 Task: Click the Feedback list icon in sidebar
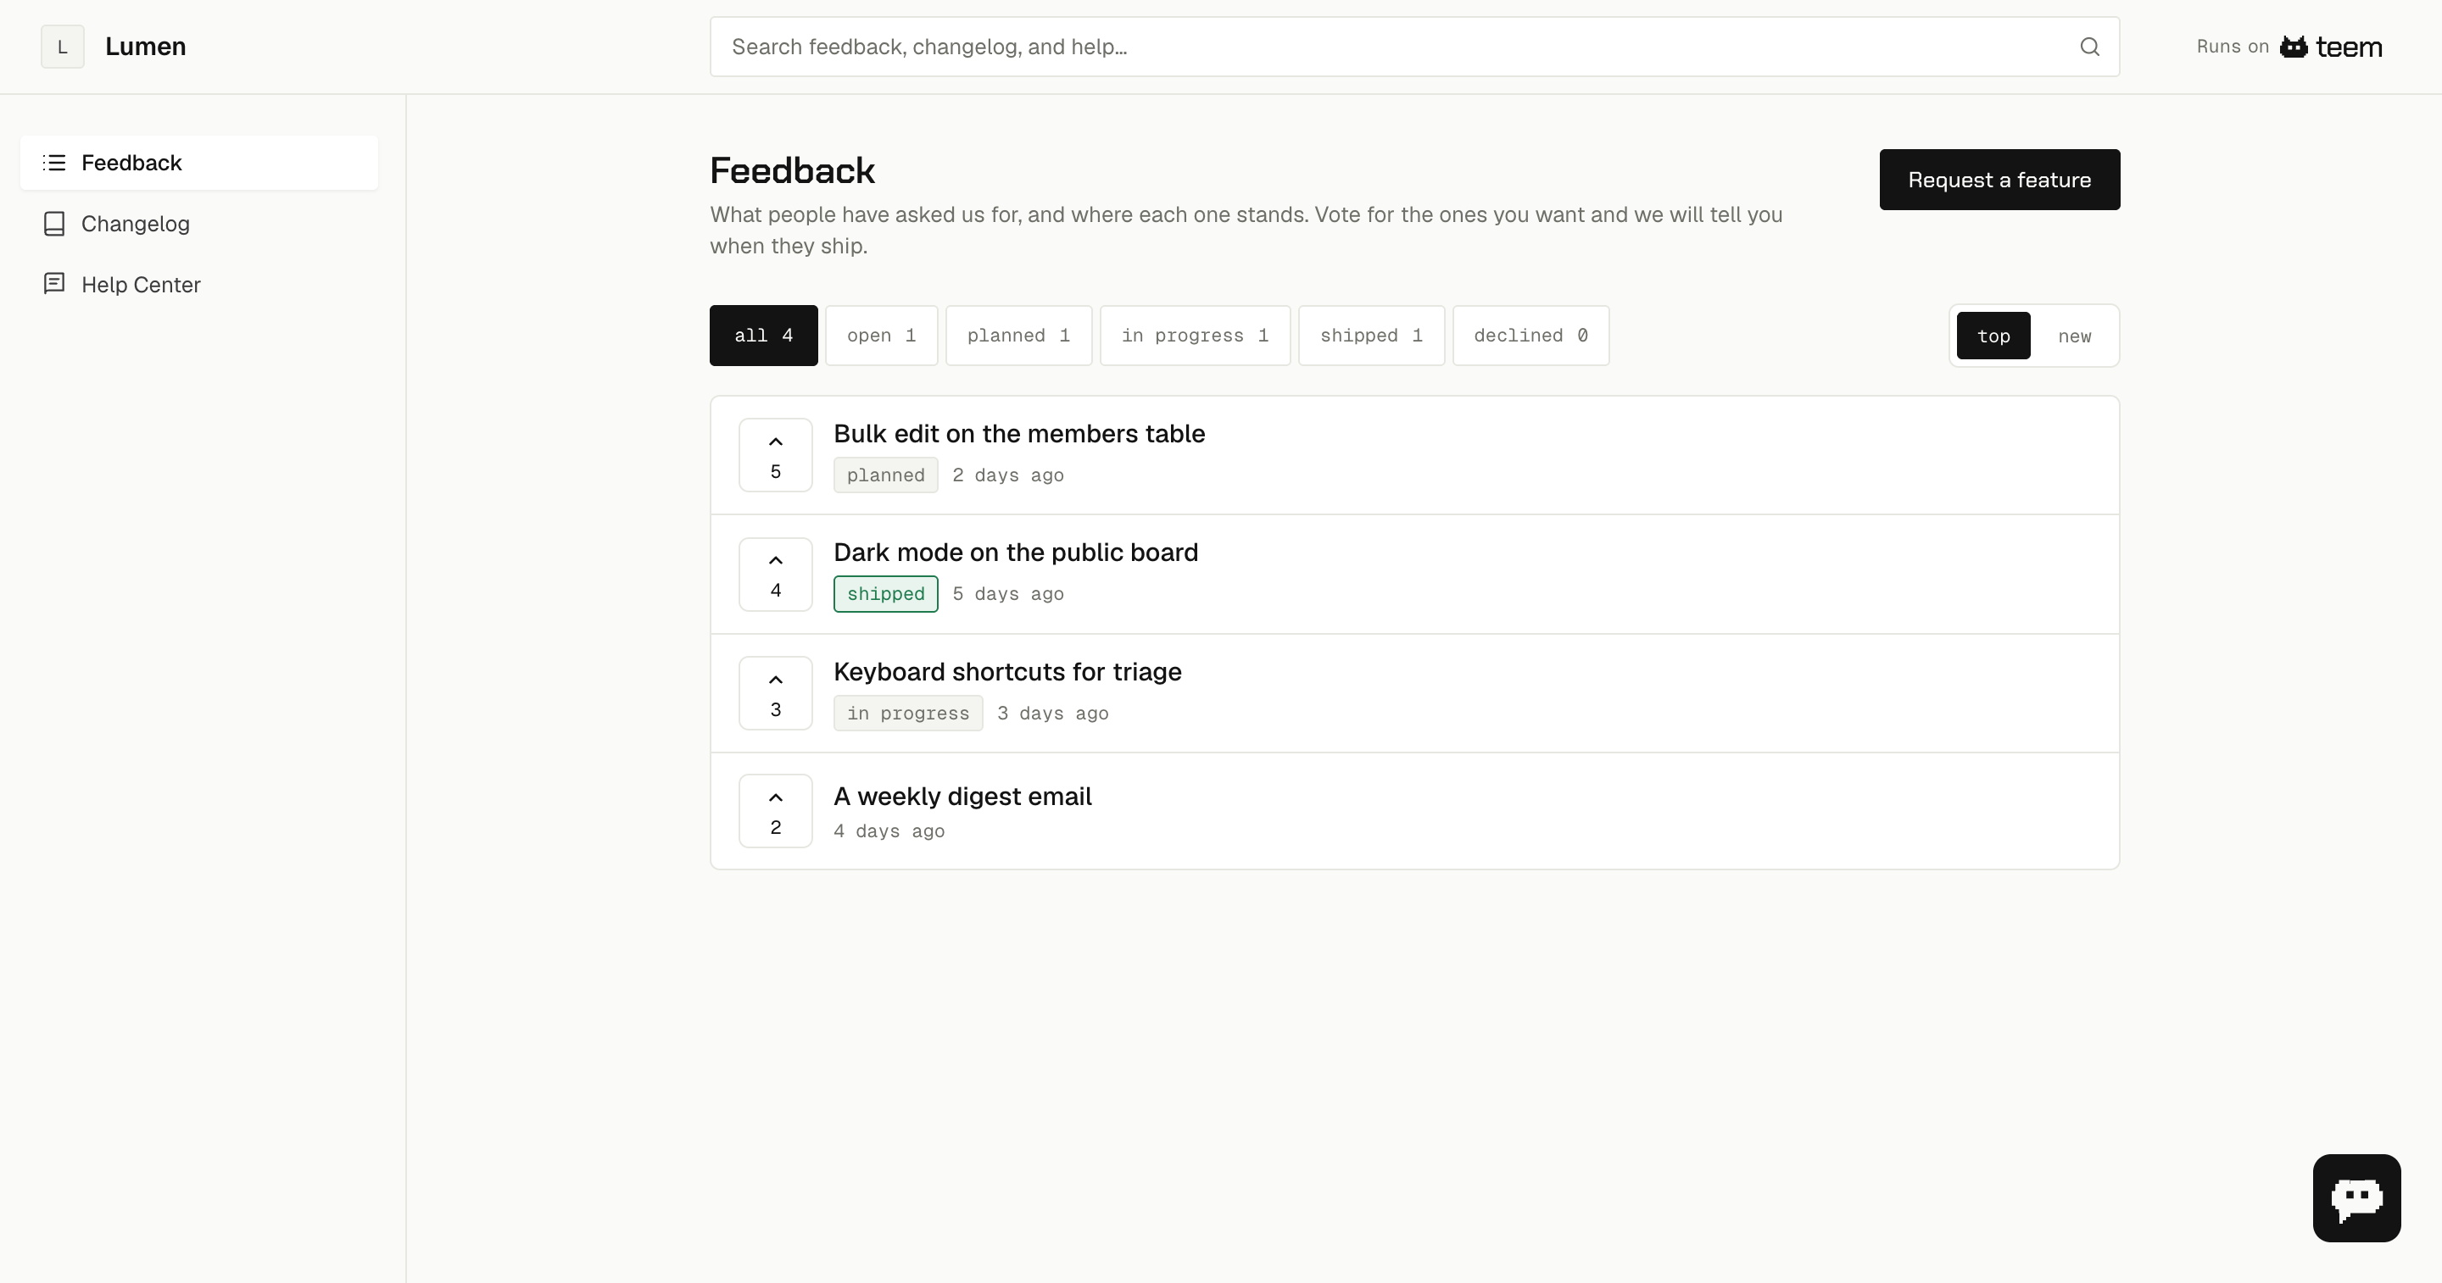pos(55,163)
